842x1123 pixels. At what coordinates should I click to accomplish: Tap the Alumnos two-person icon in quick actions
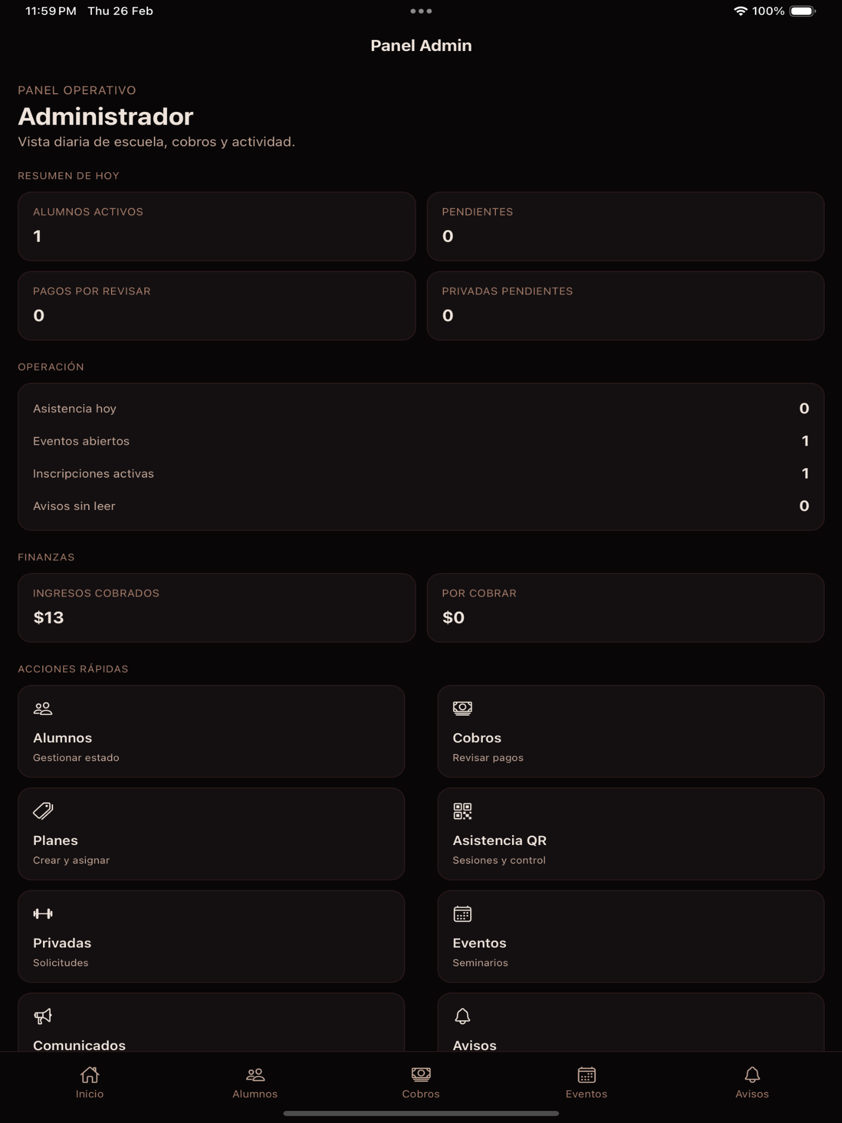43,709
